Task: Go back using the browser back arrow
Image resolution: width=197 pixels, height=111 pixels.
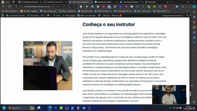Action: [3, 6]
